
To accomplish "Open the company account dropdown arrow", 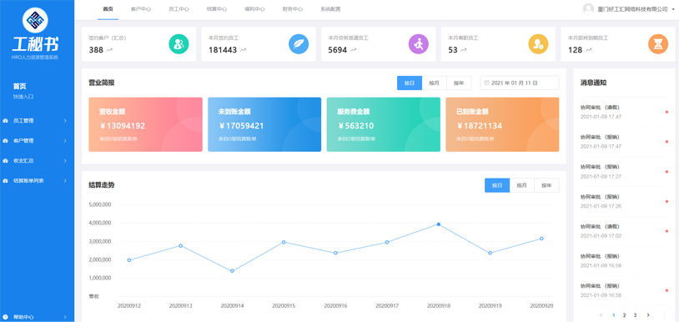I will (x=673, y=9).
